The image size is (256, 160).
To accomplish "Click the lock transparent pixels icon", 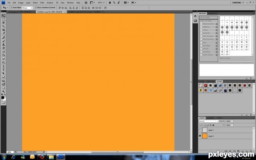I will pyautogui.click(x=205, y=125).
